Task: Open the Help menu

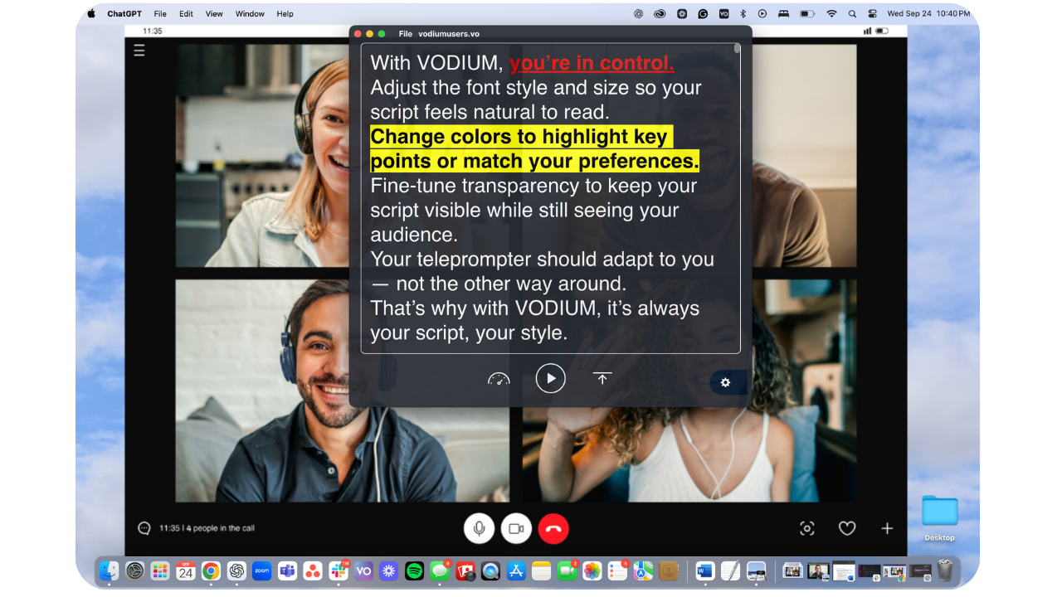Action: [285, 13]
